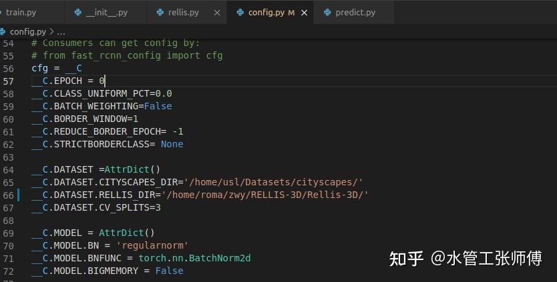Click config.py in the breadcrumb bar
The image size is (557, 282).
pos(27,31)
